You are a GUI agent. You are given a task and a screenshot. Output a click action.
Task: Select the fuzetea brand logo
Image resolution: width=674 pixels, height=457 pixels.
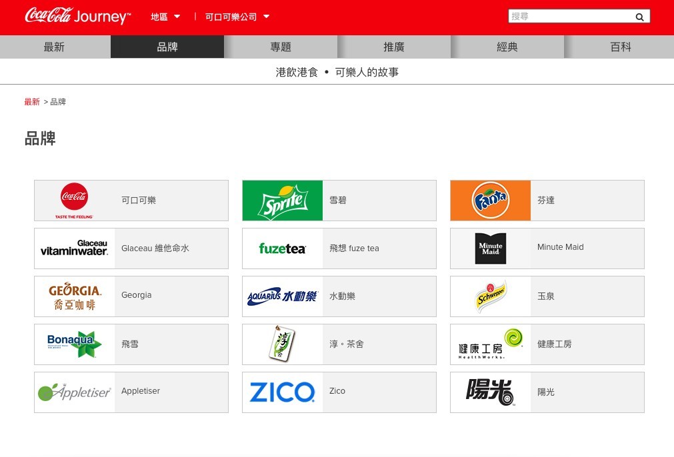click(x=282, y=248)
